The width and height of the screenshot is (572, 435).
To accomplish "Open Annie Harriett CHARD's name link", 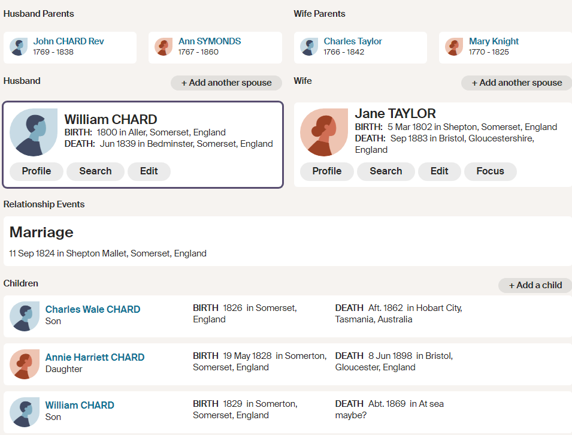I will pos(95,357).
